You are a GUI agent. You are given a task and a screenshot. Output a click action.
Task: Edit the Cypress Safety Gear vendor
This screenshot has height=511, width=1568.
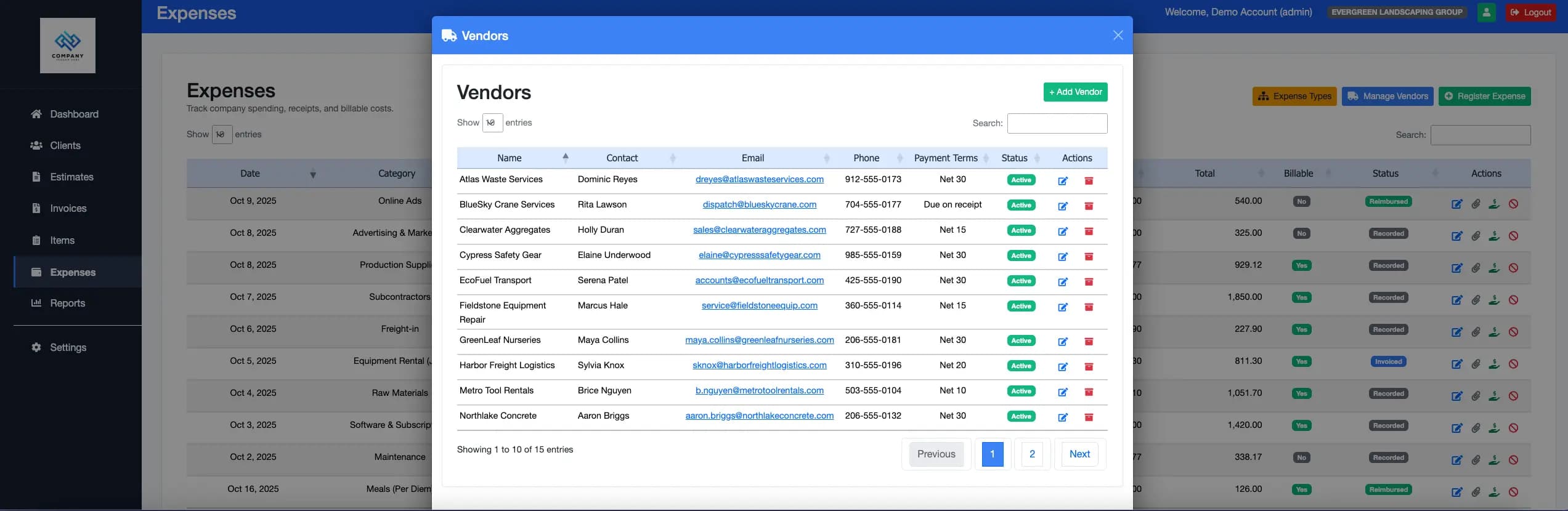coord(1063,257)
